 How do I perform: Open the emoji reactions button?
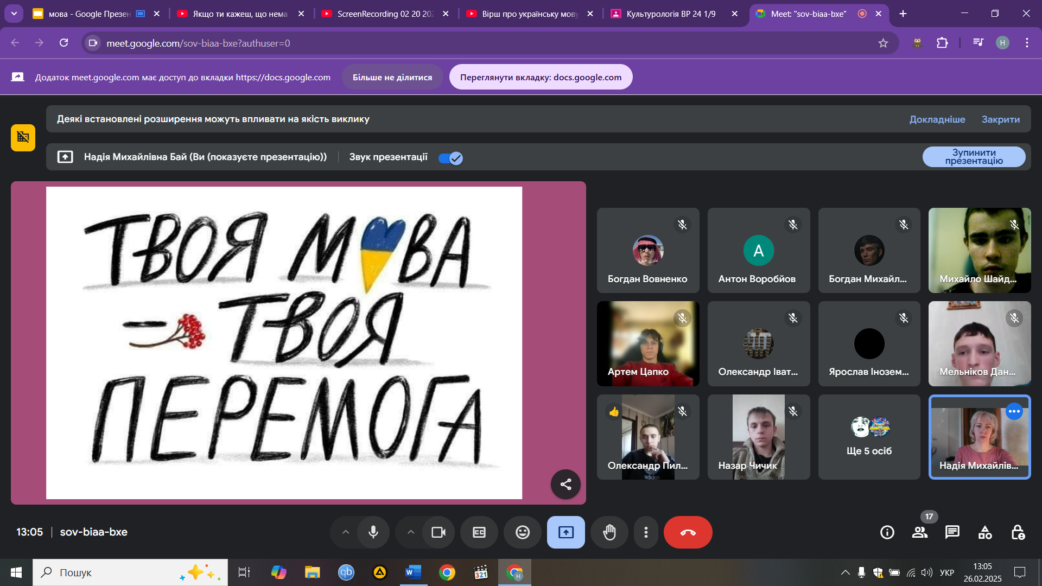pos(522,532)
